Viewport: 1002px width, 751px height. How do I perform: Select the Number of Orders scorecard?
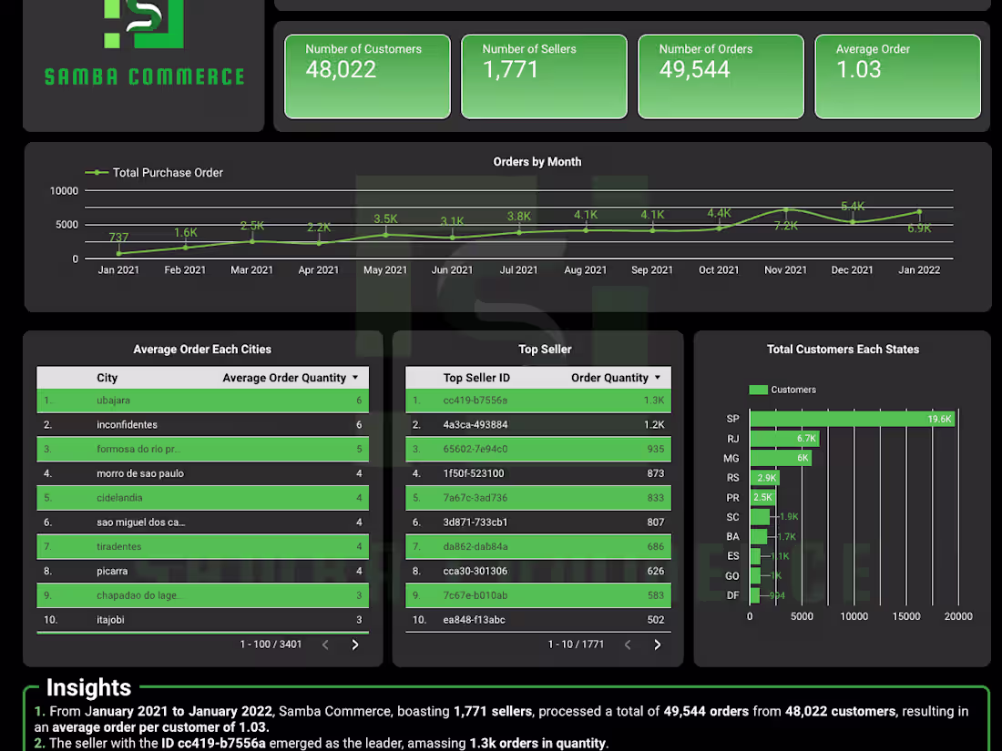point(721,76)
